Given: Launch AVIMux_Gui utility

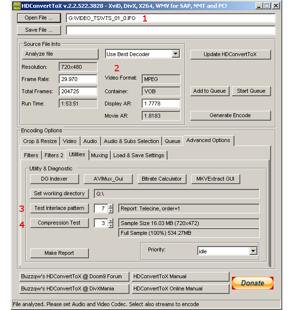Looking at the screenshot, I should tap(108, 179).
